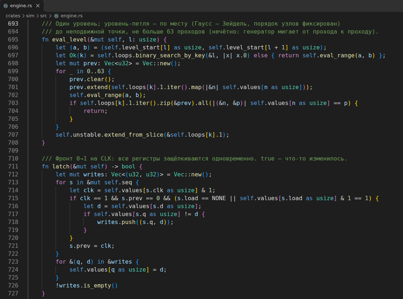
Task: Close the engine.rs editor tab
Action: (x=38, y=6)
